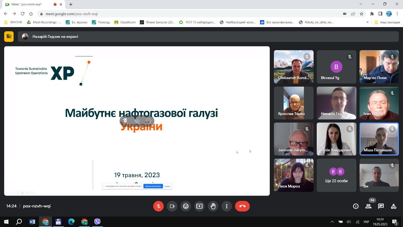Expand the hidden bookmarks overflow chevron

click(x=367, y=22)
